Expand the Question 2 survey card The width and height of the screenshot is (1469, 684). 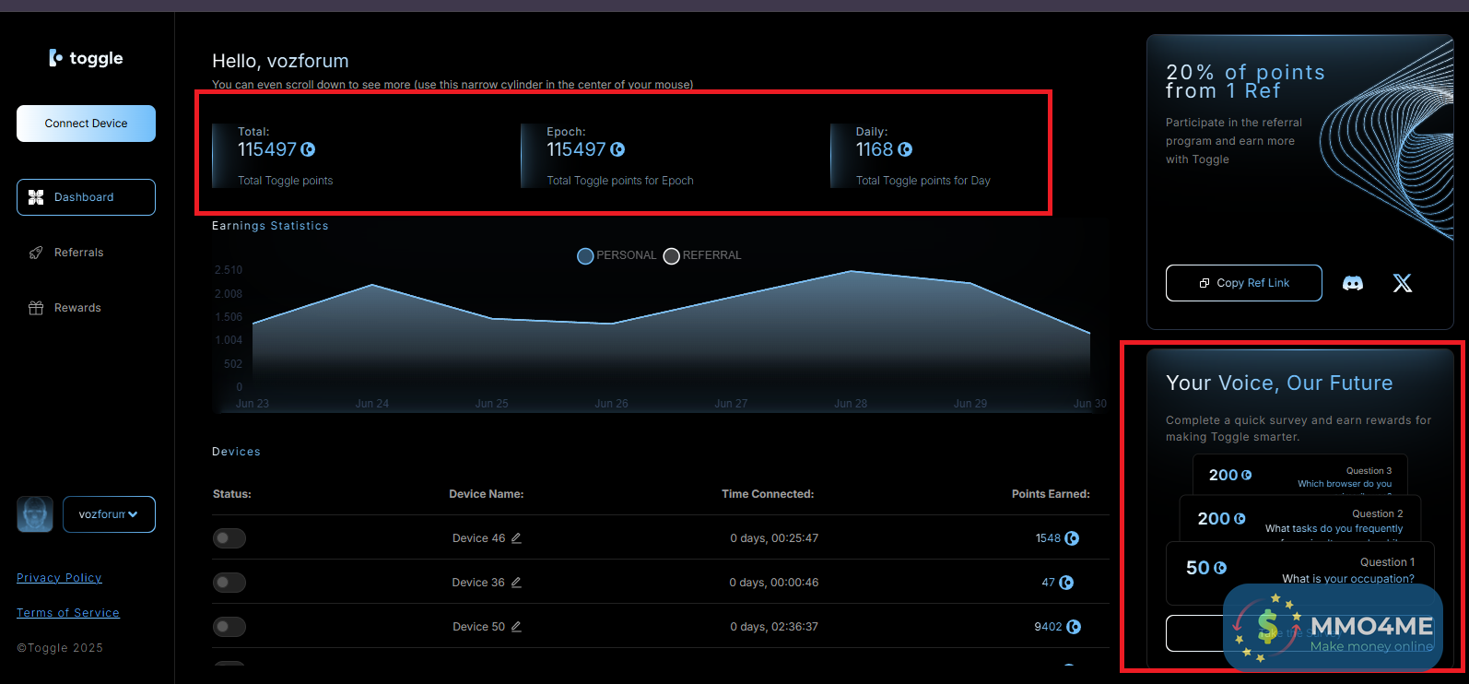point(1299,520)
